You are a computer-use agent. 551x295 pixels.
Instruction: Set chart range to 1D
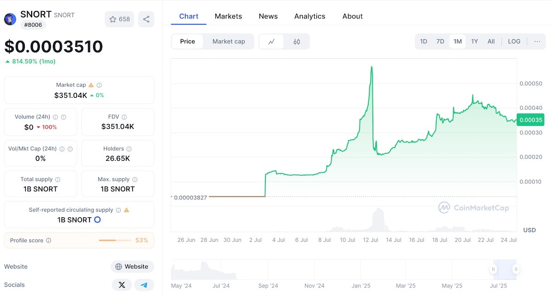click(424, 41)
